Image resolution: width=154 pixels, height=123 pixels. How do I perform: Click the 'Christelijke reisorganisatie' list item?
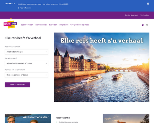[x=68, y=122]
